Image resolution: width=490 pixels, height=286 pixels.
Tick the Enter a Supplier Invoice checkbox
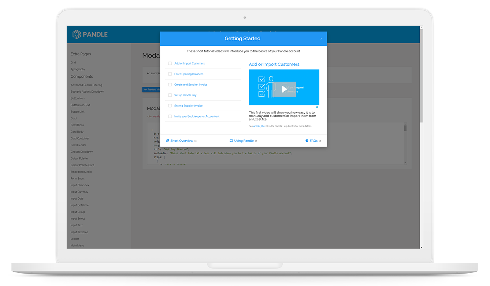[170, 106]
